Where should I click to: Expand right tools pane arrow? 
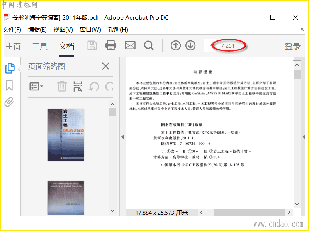304,137
